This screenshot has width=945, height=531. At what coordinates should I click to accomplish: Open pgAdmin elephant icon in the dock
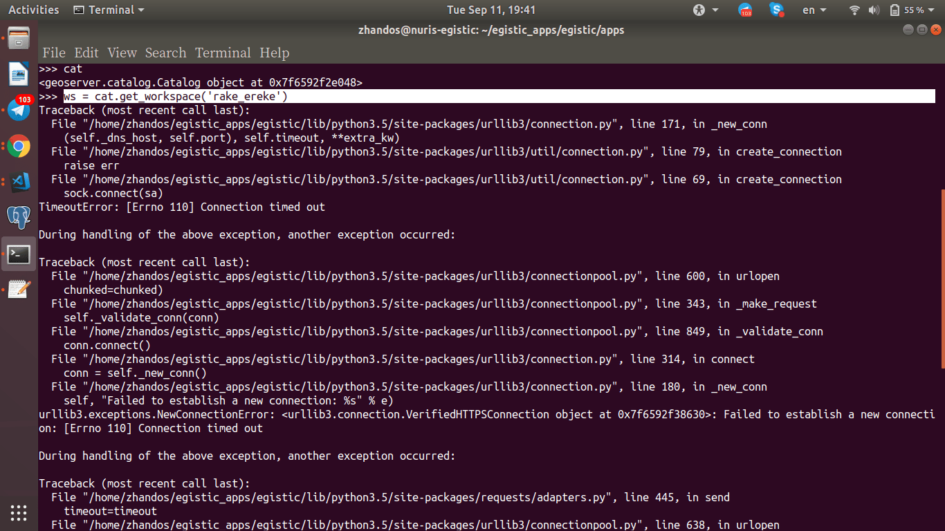point(19,218)
